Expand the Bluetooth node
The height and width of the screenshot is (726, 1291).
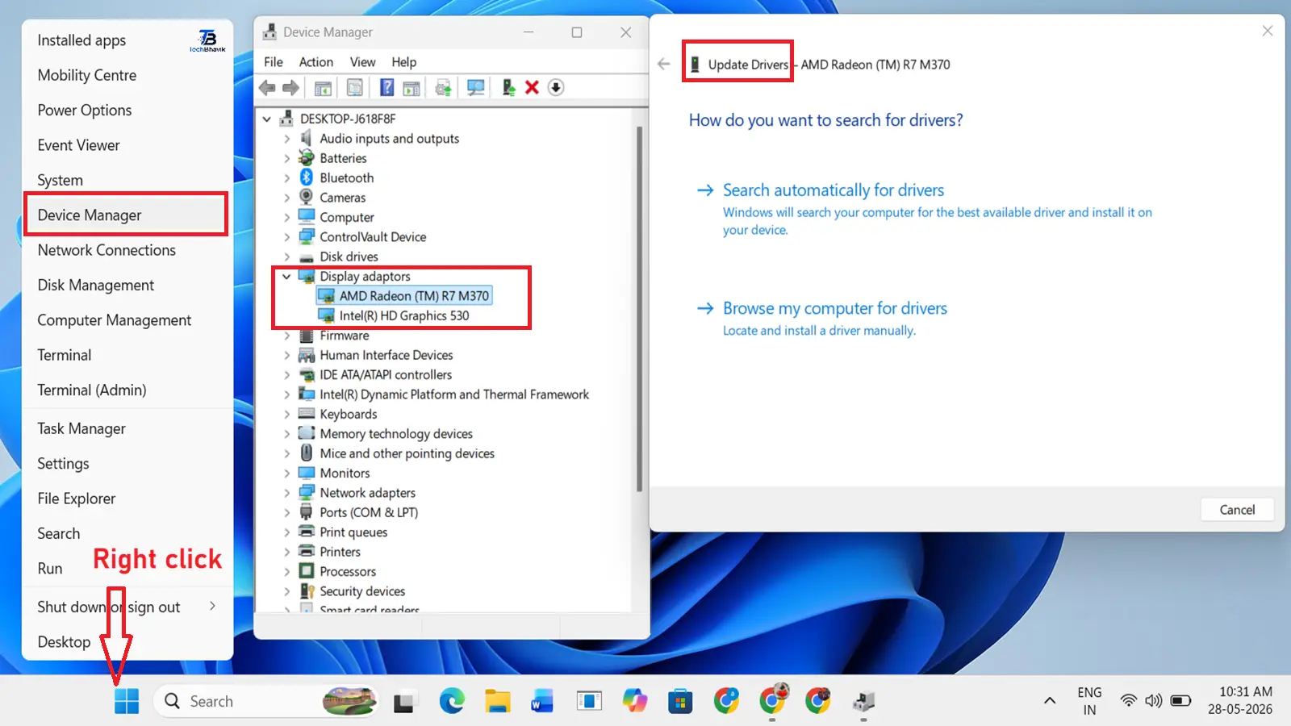[286, 177]
